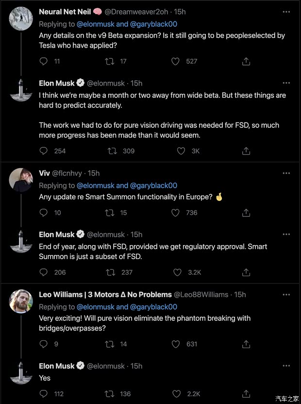Image resolution: width=301 pixels, height=404 pixels.
Task: Share Elon Musk's wide beta tweet
Action: pos(246,151)
